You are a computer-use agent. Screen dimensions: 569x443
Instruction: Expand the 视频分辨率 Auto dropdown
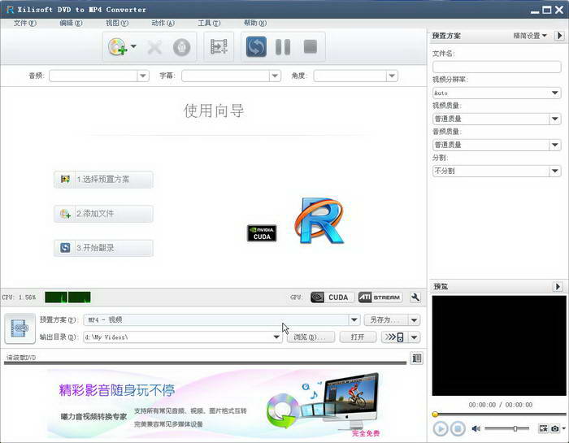(555, 93)
